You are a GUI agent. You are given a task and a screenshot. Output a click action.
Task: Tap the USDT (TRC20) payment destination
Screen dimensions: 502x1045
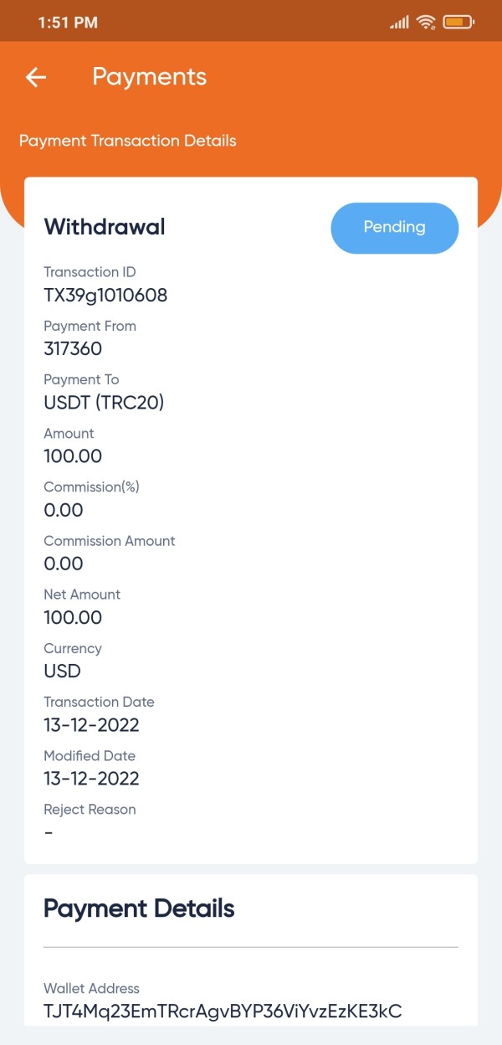point(104,403)
